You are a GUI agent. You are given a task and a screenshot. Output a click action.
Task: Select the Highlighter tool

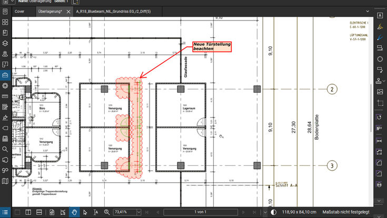(380, 27)
